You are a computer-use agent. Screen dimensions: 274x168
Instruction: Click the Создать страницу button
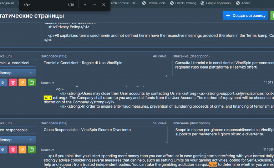245,16
